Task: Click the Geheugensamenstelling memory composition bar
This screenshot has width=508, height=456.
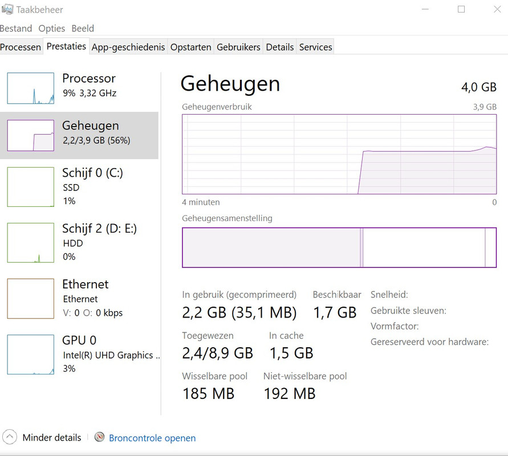Action: point(339,247)
